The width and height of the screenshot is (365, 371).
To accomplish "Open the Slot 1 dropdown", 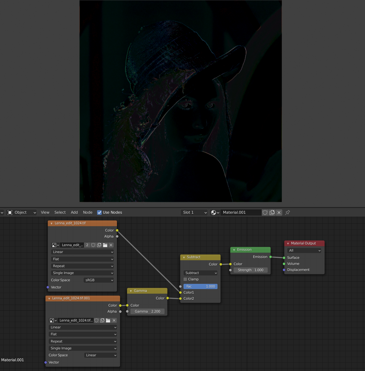I will 194,213.
